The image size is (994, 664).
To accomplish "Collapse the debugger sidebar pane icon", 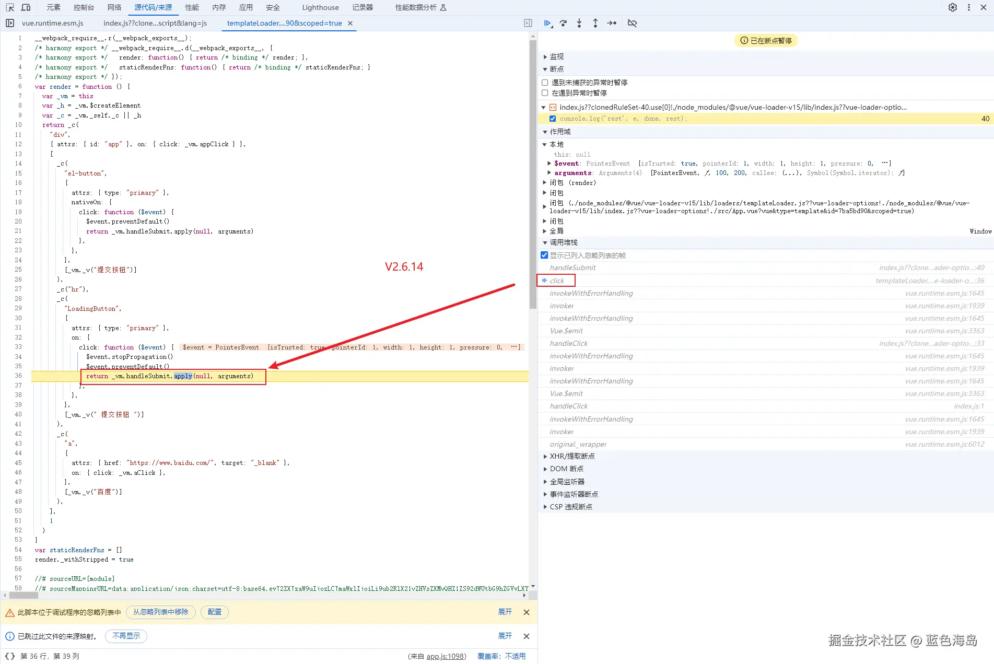I will point(528,23).
